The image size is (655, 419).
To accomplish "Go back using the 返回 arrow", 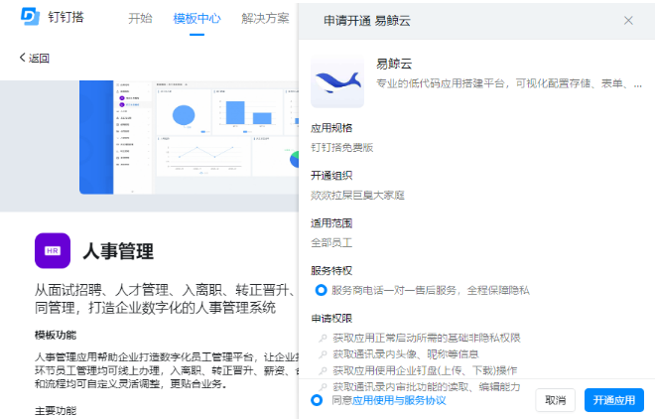I will [23, 58].
